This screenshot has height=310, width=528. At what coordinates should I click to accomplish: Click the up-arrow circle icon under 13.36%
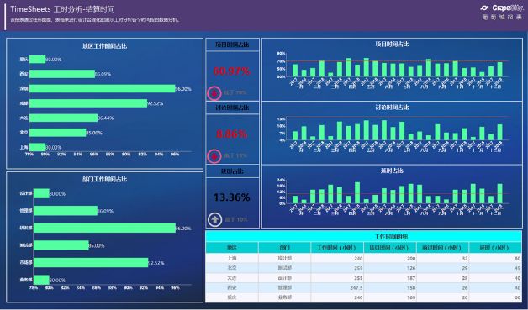214,220
